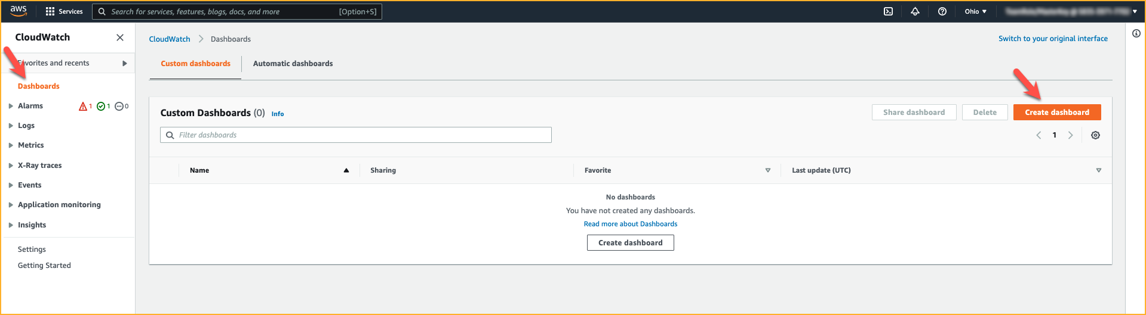Open the account menu dropdown
The image size is (1146, 315).
click(1071, 11)
